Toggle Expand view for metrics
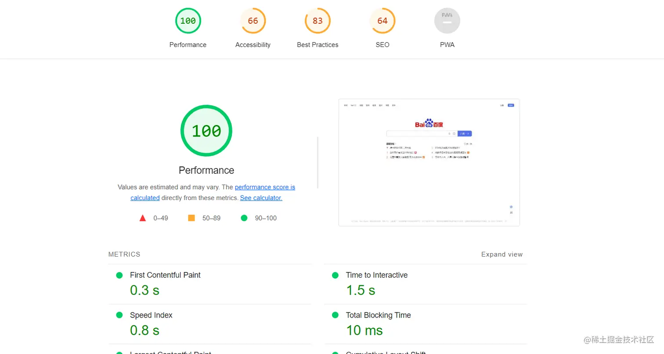Image resolution: width=664 pixels, height=354 pixels. 502,254
